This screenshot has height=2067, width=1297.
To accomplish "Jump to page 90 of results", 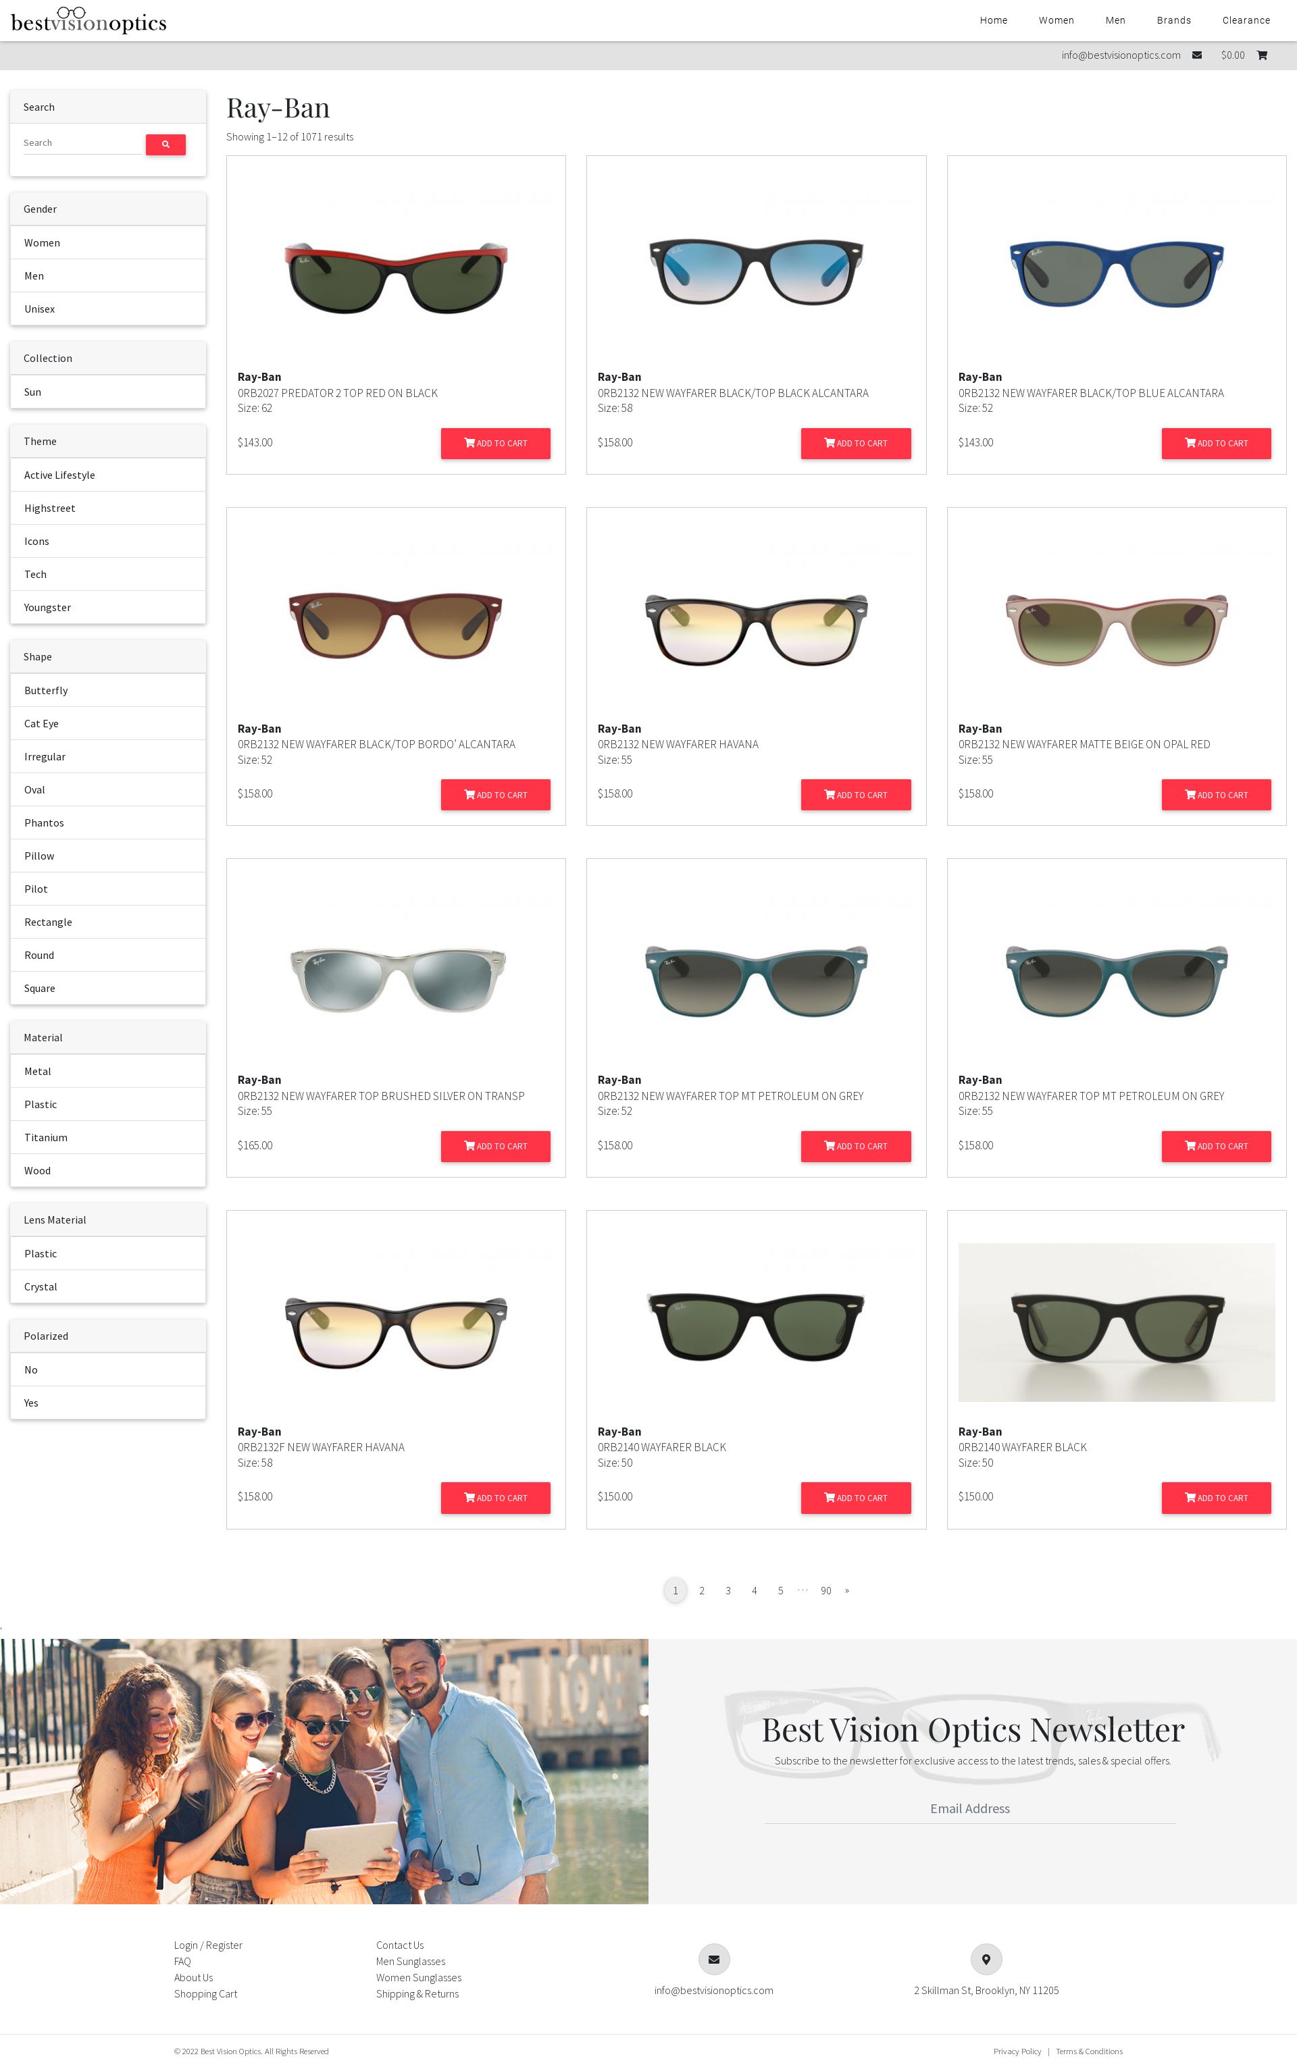I will tap(826, 1590).
